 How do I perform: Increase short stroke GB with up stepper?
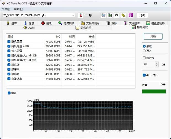[x=157, y=63]
